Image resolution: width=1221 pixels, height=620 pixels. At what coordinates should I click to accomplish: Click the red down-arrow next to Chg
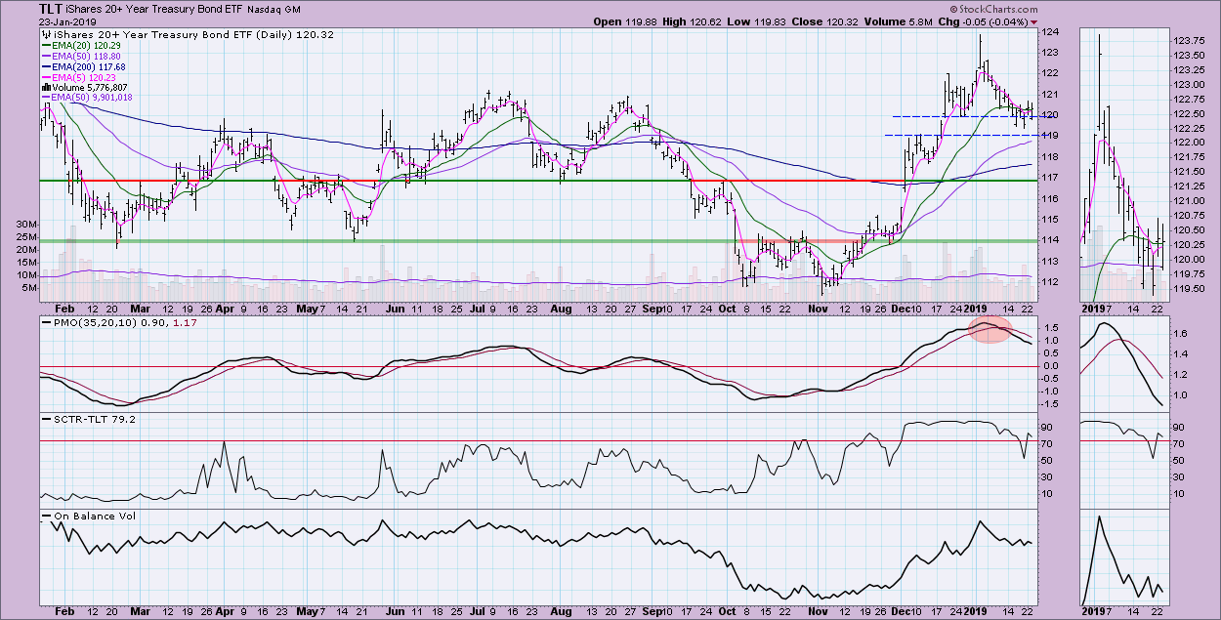1034,21
